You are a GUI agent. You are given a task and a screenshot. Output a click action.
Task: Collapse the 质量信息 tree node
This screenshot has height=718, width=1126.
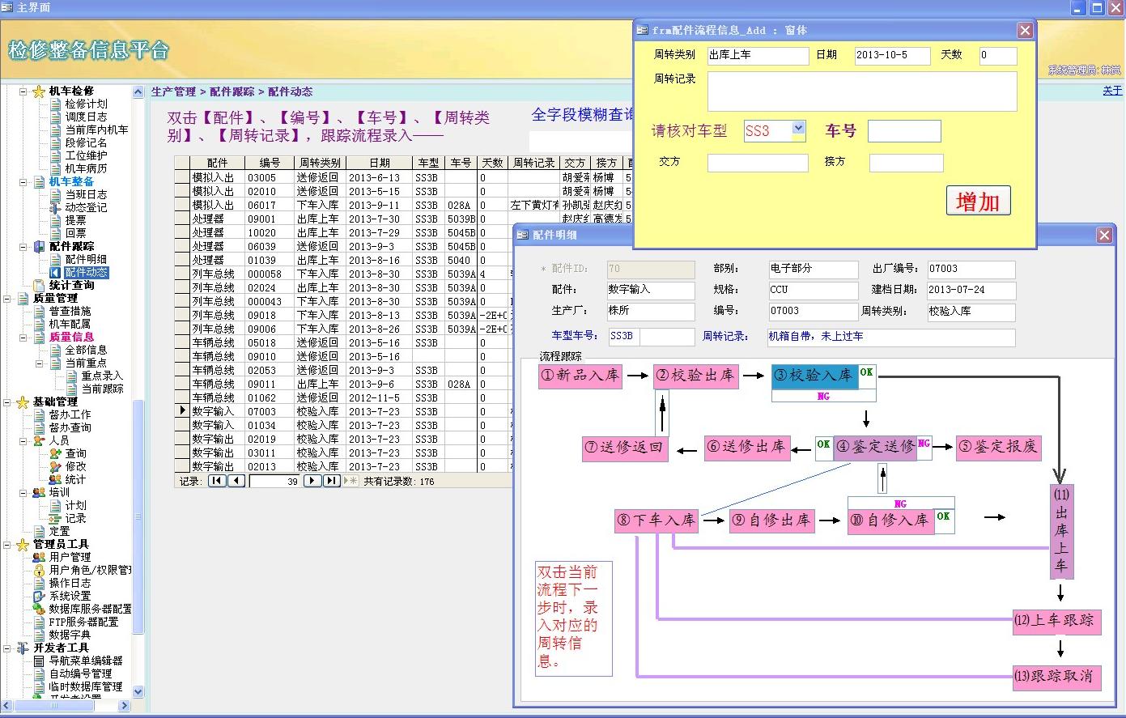click(23, 337)
